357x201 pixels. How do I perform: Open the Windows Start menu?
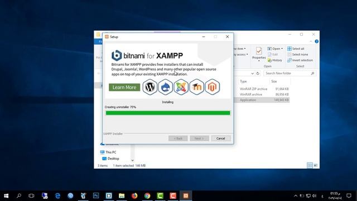pos(6,196)
